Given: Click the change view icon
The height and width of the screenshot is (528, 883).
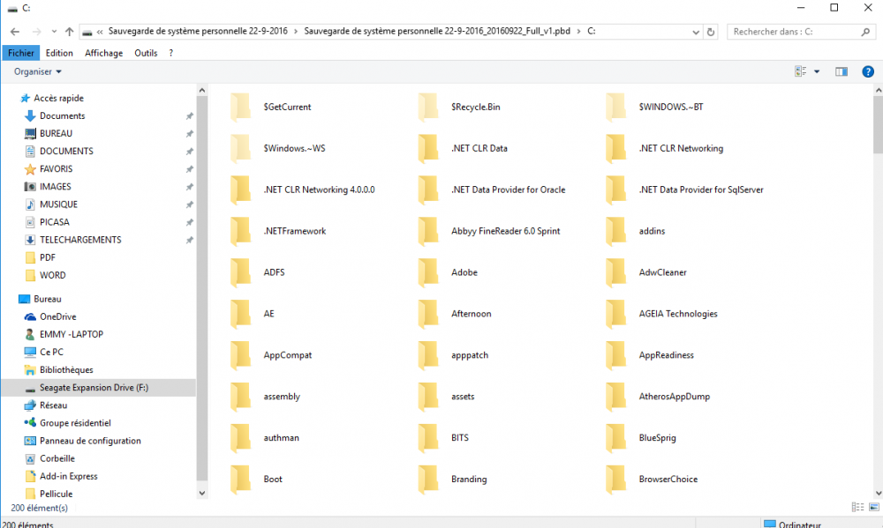Looking at the screenshot, I should [x=800, y=71].
